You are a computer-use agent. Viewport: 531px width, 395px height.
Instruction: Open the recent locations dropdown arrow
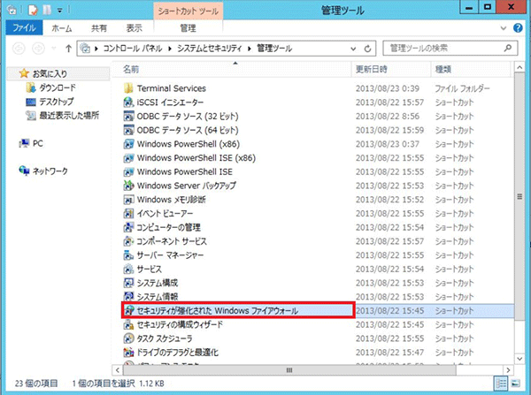tap(53, 49)
